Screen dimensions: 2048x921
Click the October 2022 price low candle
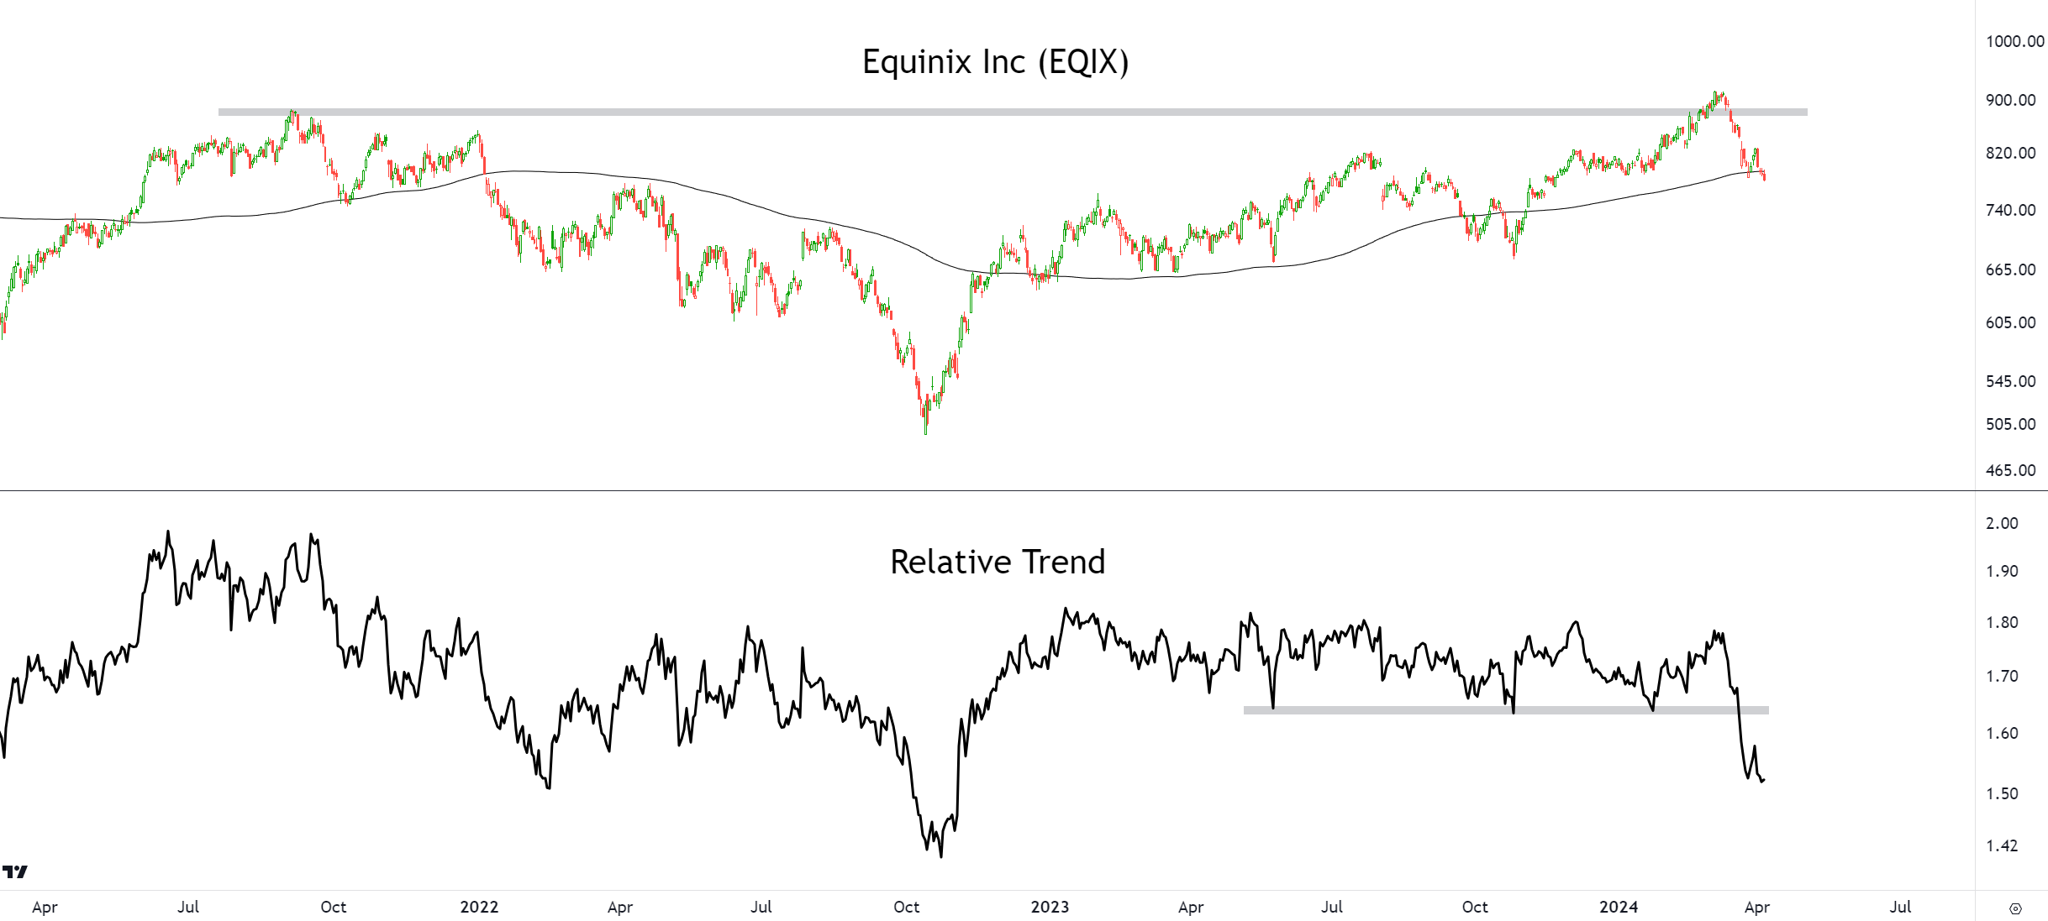click(x=926, y=417)
